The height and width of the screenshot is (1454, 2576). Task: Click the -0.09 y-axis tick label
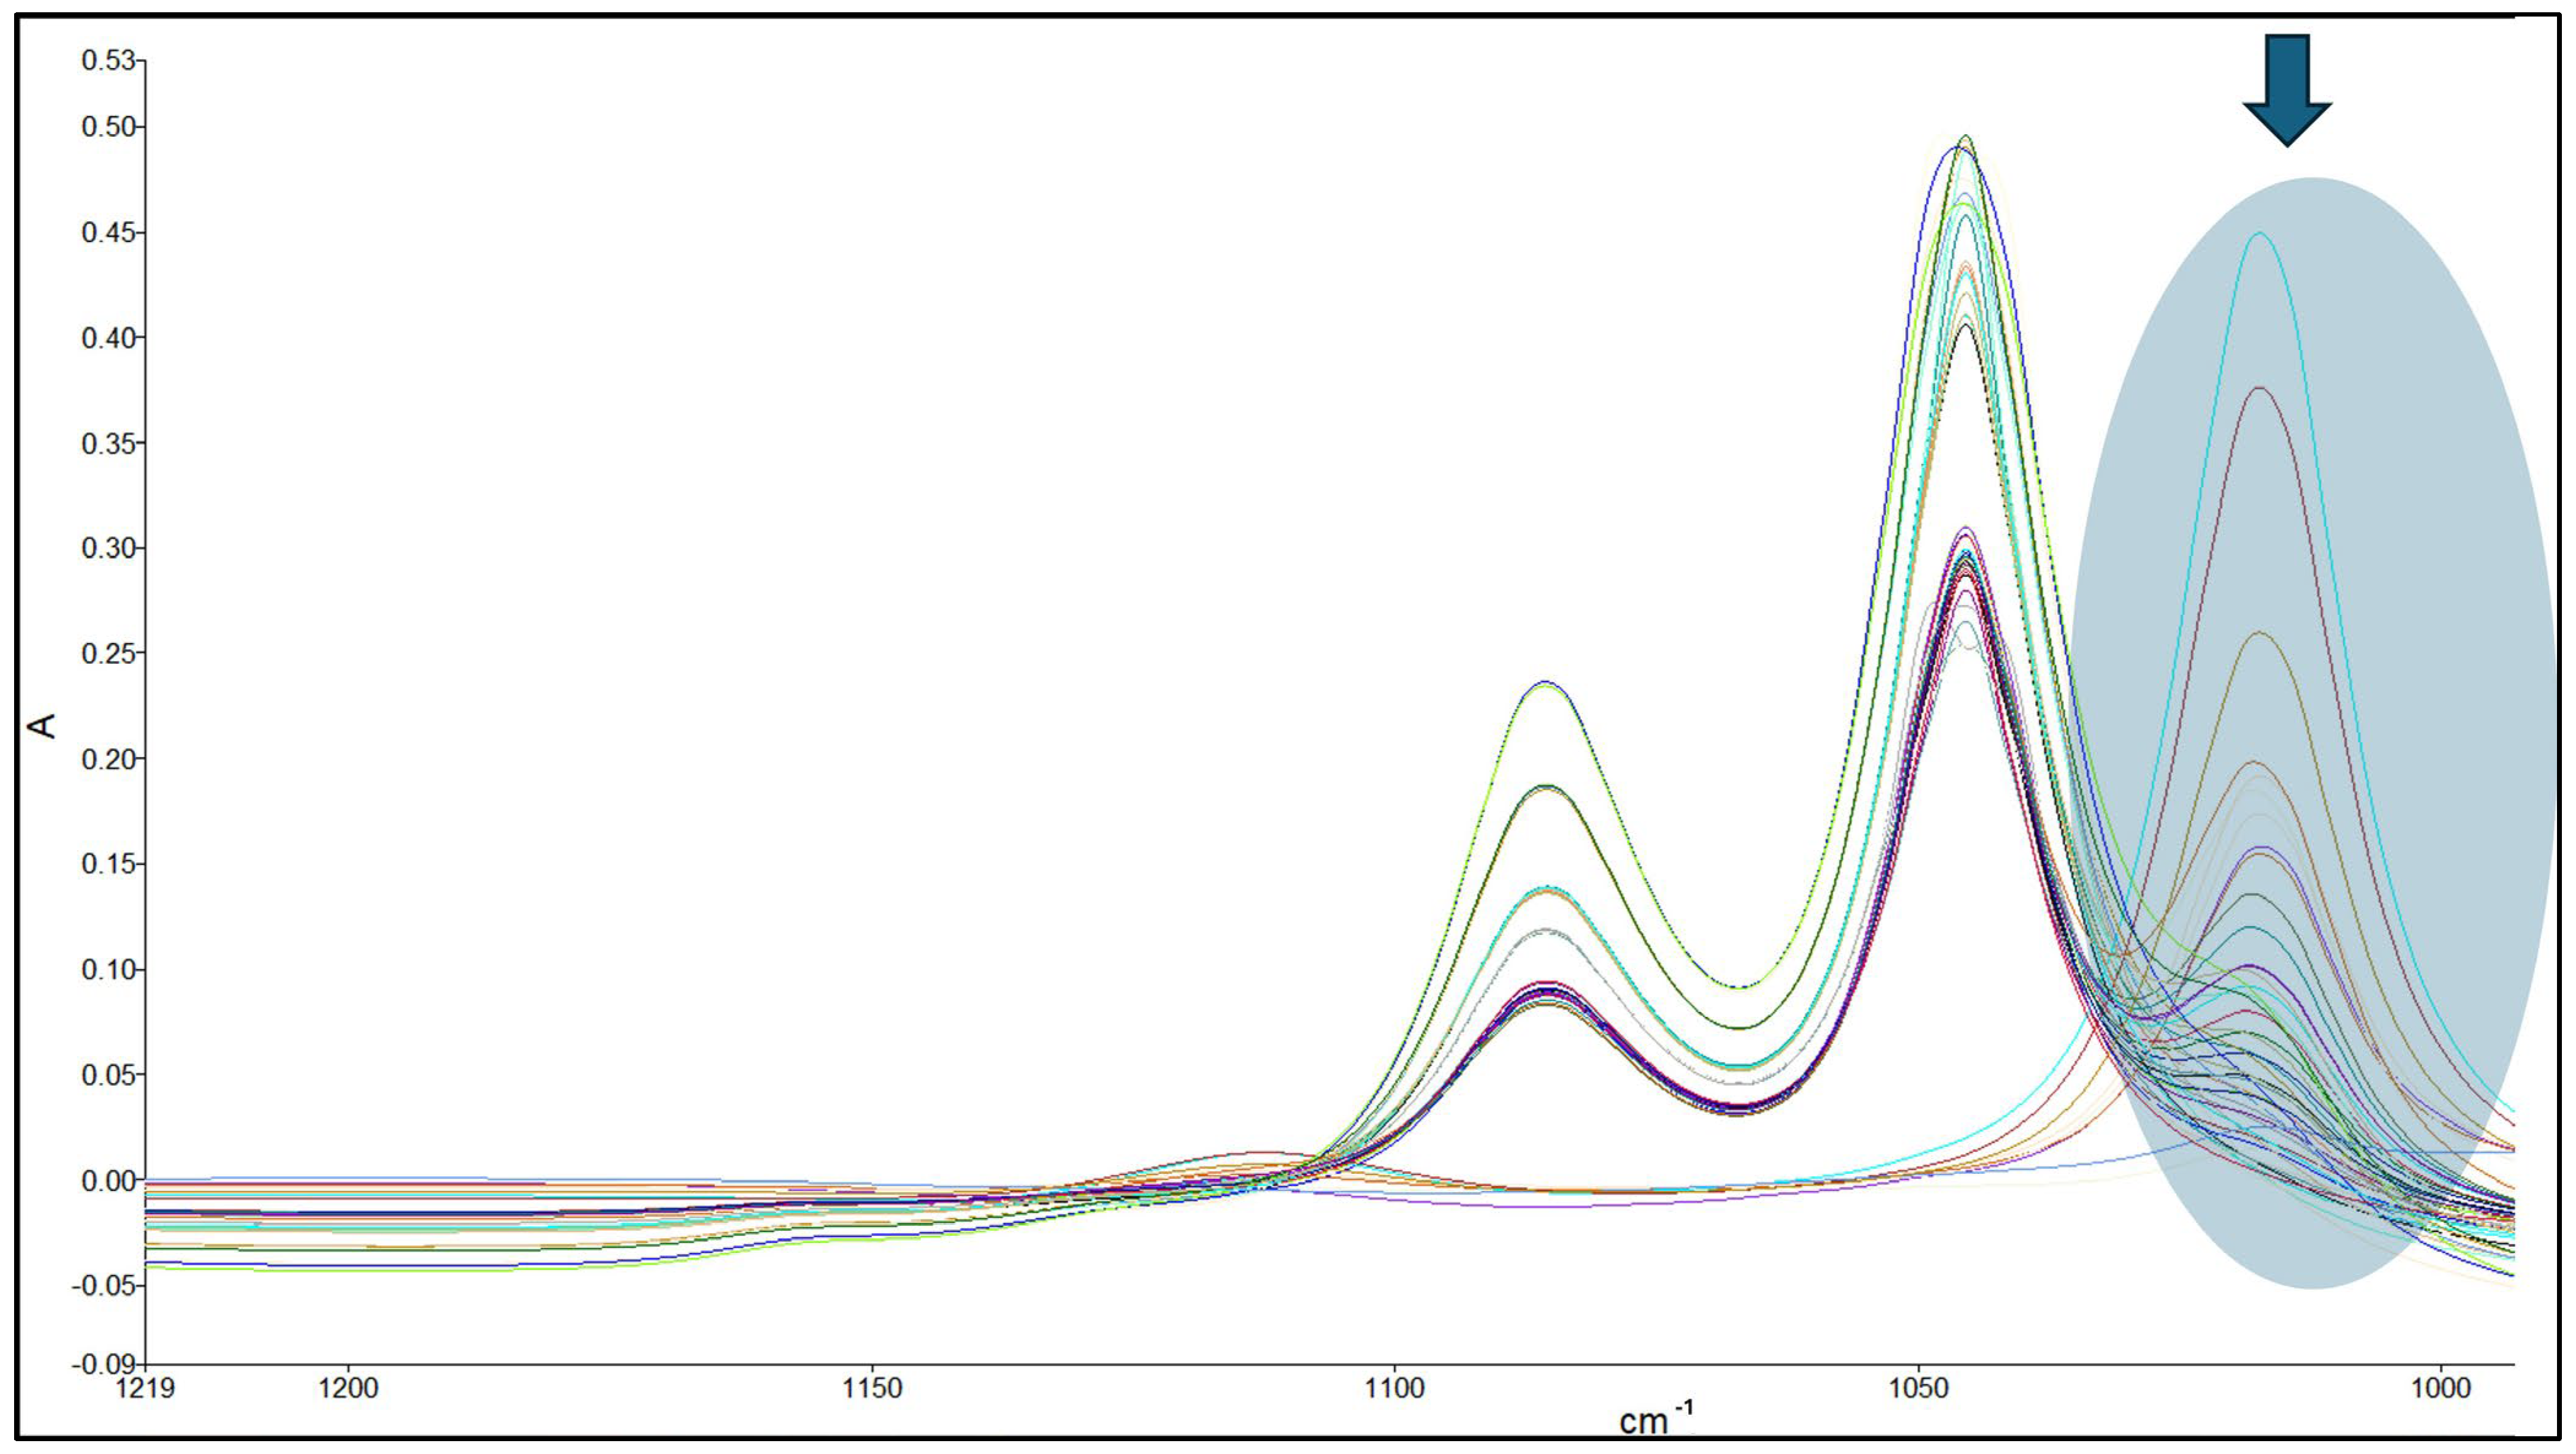tap(103, 1364)
